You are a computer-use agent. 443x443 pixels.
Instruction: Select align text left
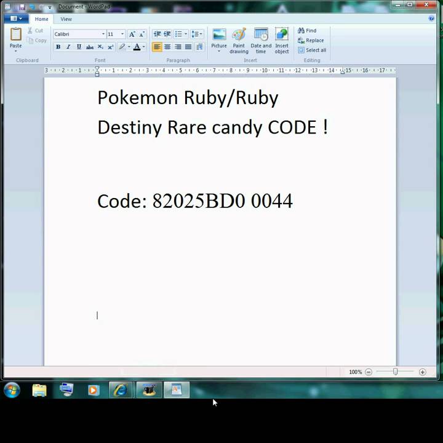pos(157,47)
